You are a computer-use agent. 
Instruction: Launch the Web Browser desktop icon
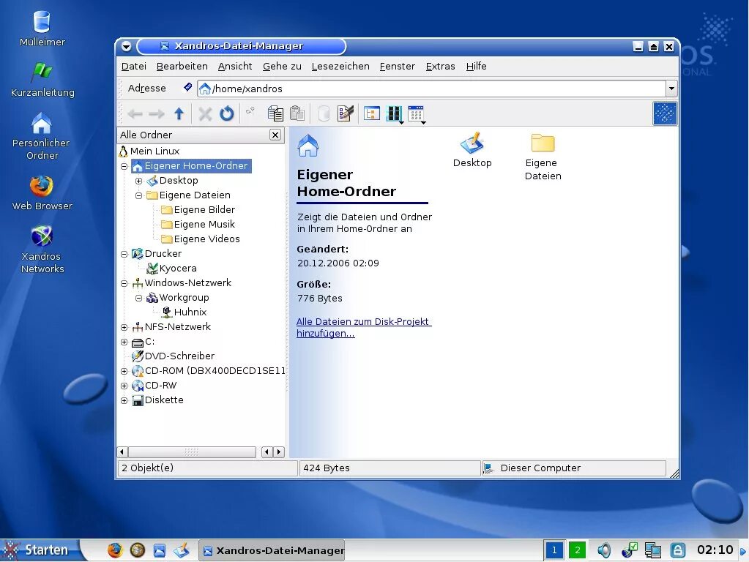tap(42, 193)
